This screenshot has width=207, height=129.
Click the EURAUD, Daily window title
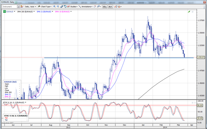click(7, 2)
